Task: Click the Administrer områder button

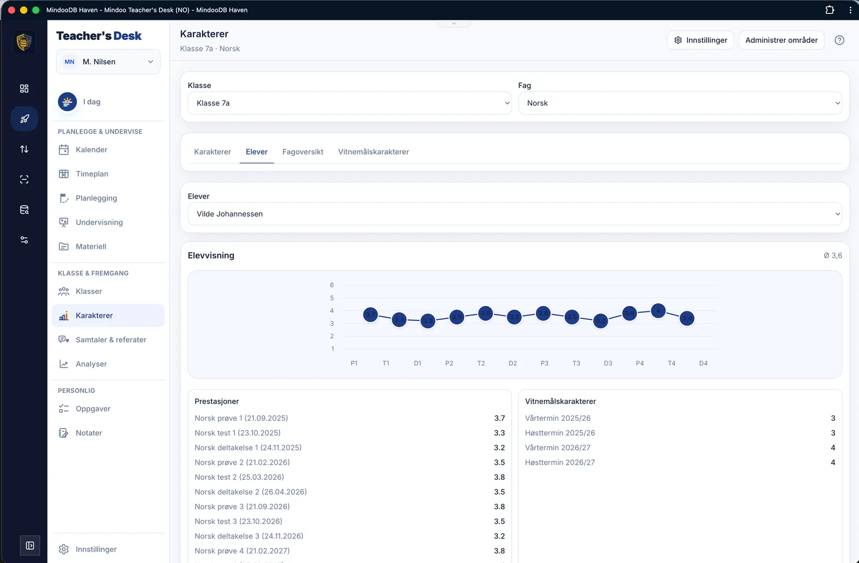Action: pyautogui.click(x=781, y=40)
